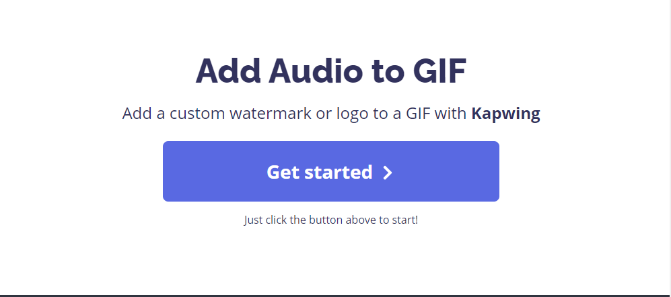Click the word 'custom' in the description line
Image resolution: width=671 pixels, height=297 pixels.
tap(197, 114)
